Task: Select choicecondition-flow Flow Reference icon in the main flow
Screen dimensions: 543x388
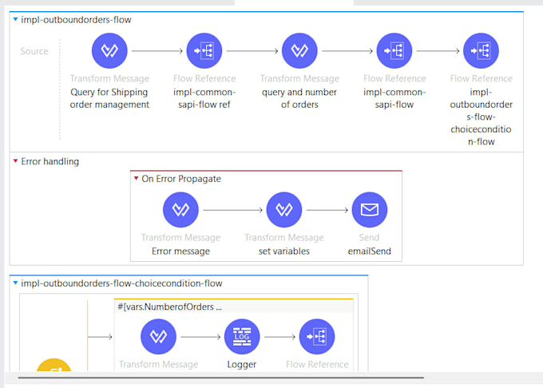Action: pyautogui.click(x=481, y=50)
